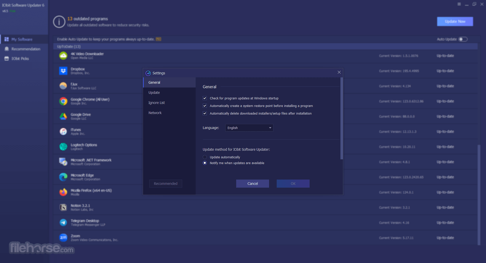Close the Settings dialog

pos(339,72)
